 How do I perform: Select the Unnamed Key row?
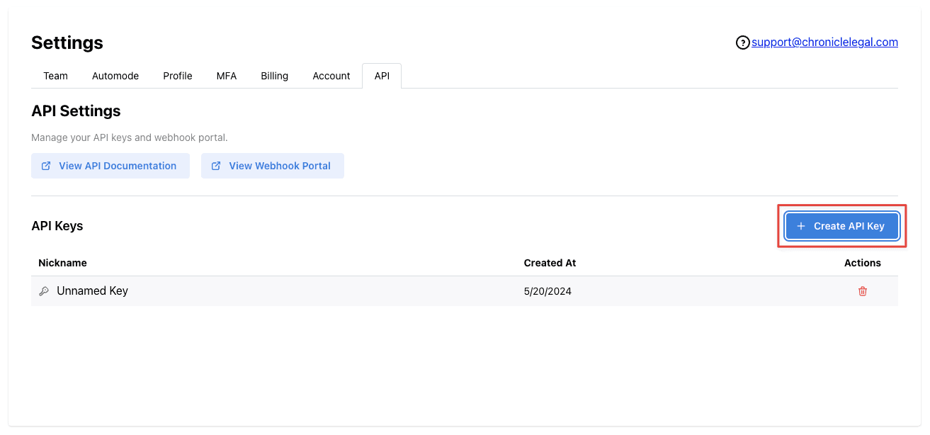(283, 290)
